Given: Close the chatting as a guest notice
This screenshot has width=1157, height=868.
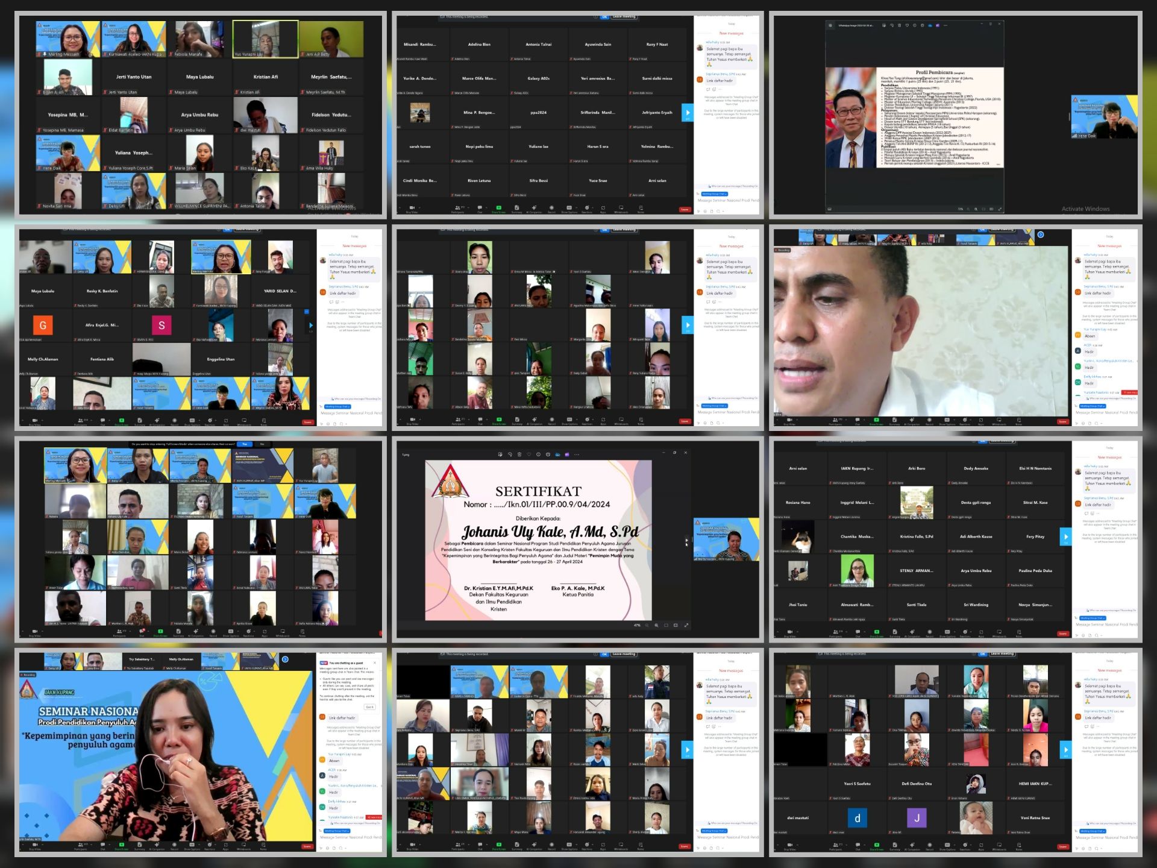Looking at the screenshot, I should [x=375, y=663].
